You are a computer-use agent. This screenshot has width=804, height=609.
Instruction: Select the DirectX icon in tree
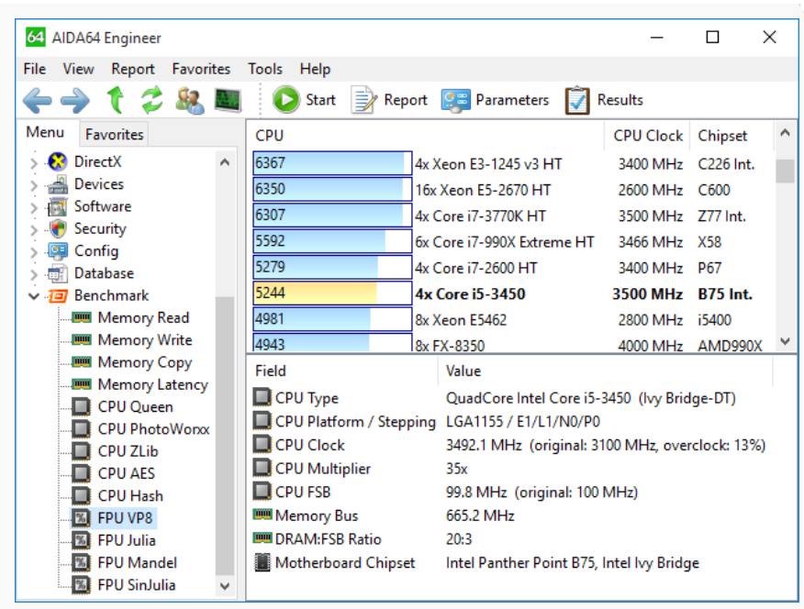(58, 161)
